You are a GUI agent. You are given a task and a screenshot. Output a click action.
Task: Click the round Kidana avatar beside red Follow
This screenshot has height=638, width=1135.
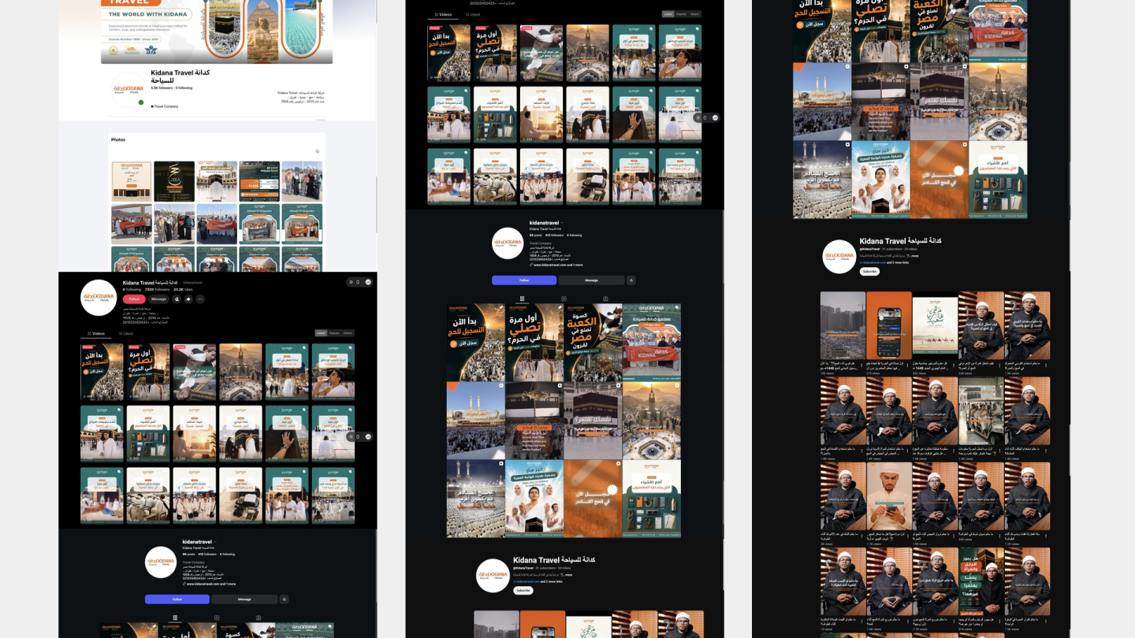[x=99, y=298]
